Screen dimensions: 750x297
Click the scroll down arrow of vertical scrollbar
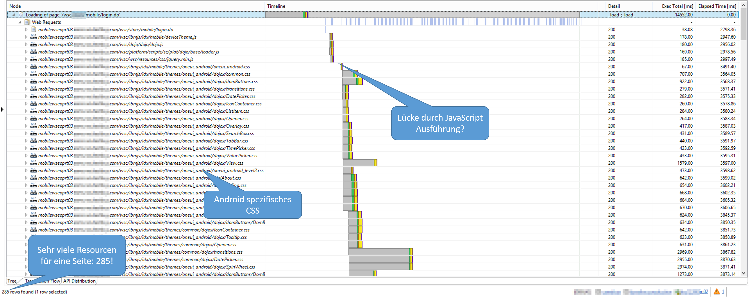click(743, 273)
